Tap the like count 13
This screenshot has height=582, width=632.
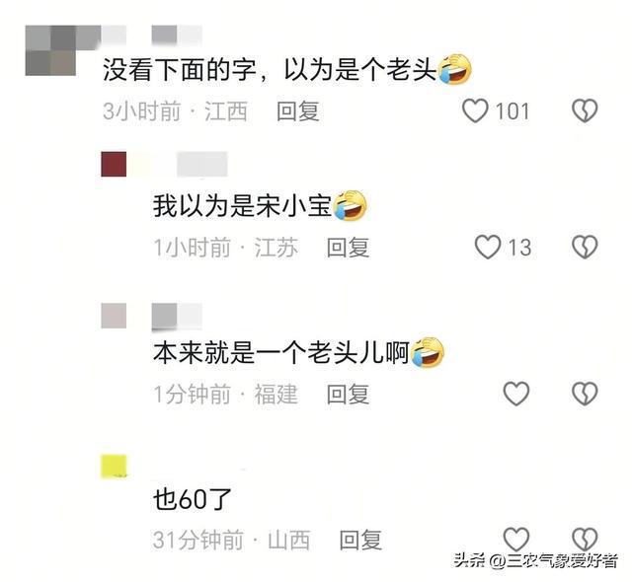point(519,248)
